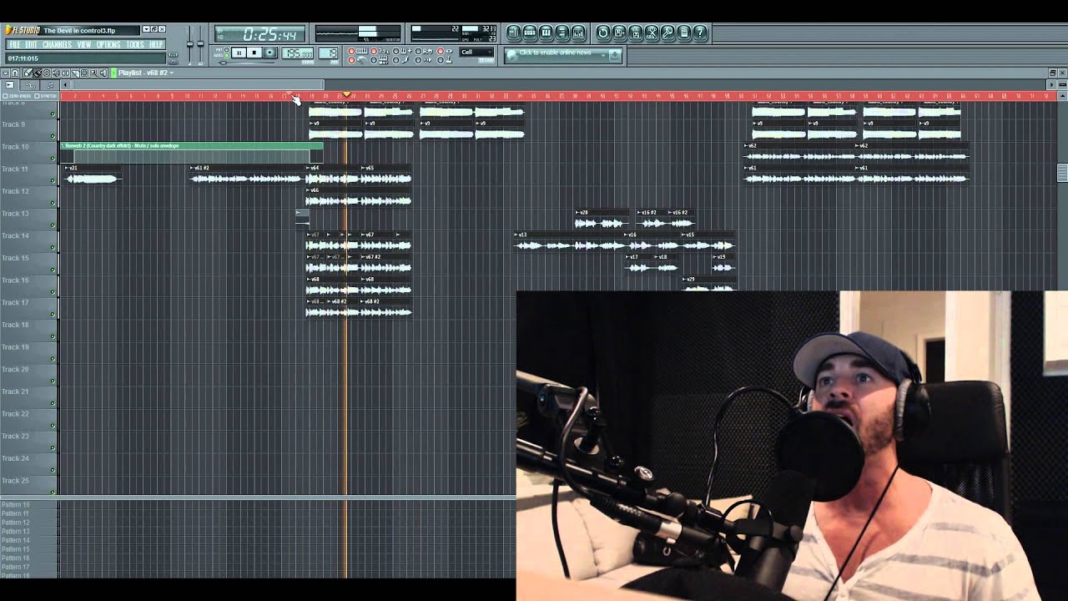Pick the Zoom tool in Playlist toolbar

click(93, 73)
